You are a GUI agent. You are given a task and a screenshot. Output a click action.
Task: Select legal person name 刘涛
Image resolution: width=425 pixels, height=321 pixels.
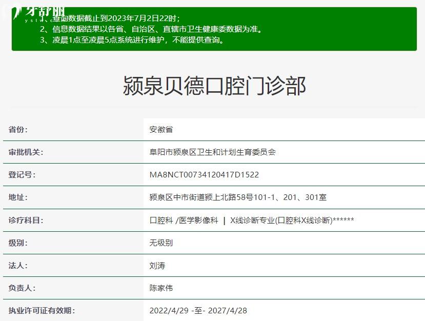[157, 266]
